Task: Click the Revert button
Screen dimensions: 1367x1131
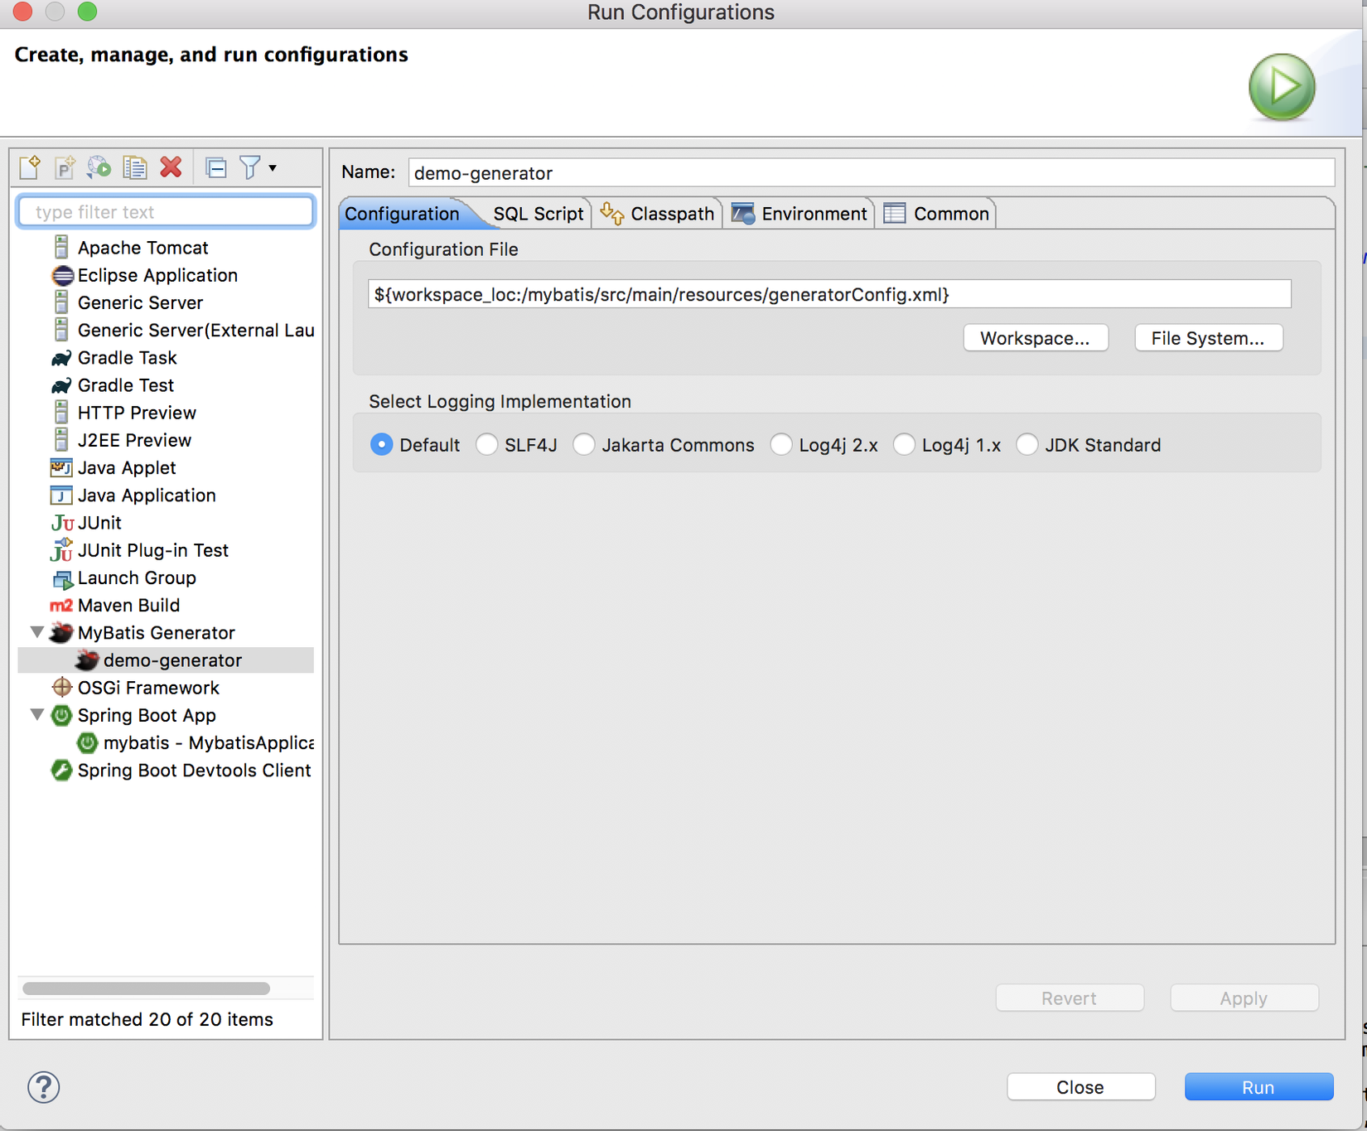Action: pyautogui.click(x=1070, y=998)
